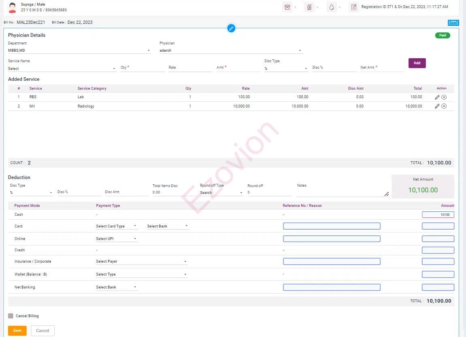Click the Cancel button
The height and width of the screenshot is (337, 466).
(43, 331)
